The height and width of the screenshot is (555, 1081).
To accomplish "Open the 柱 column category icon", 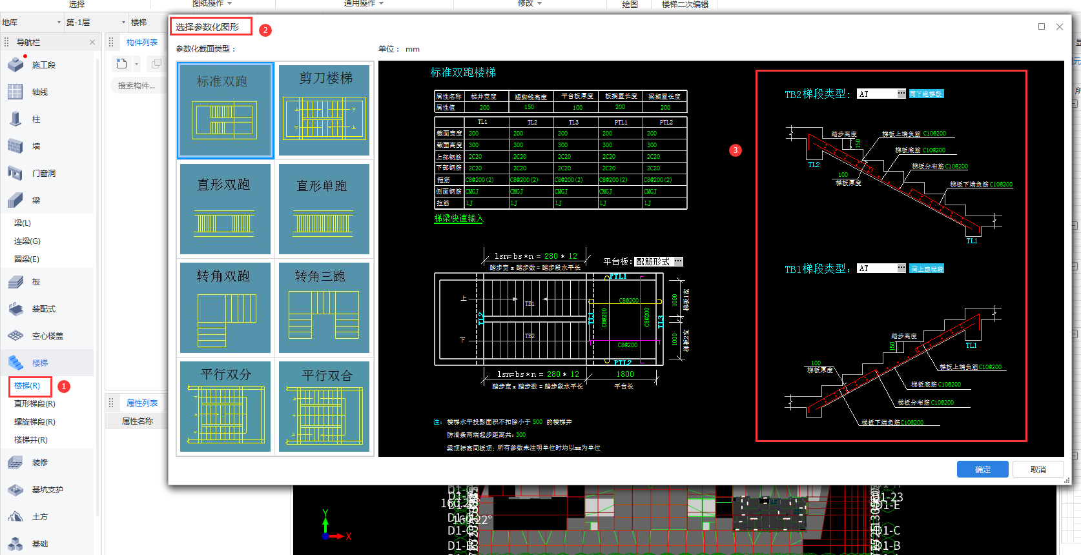I will (x=15, y=119).
